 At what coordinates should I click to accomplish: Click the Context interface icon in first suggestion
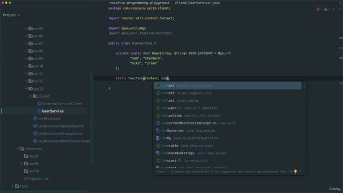pos(159,86)
